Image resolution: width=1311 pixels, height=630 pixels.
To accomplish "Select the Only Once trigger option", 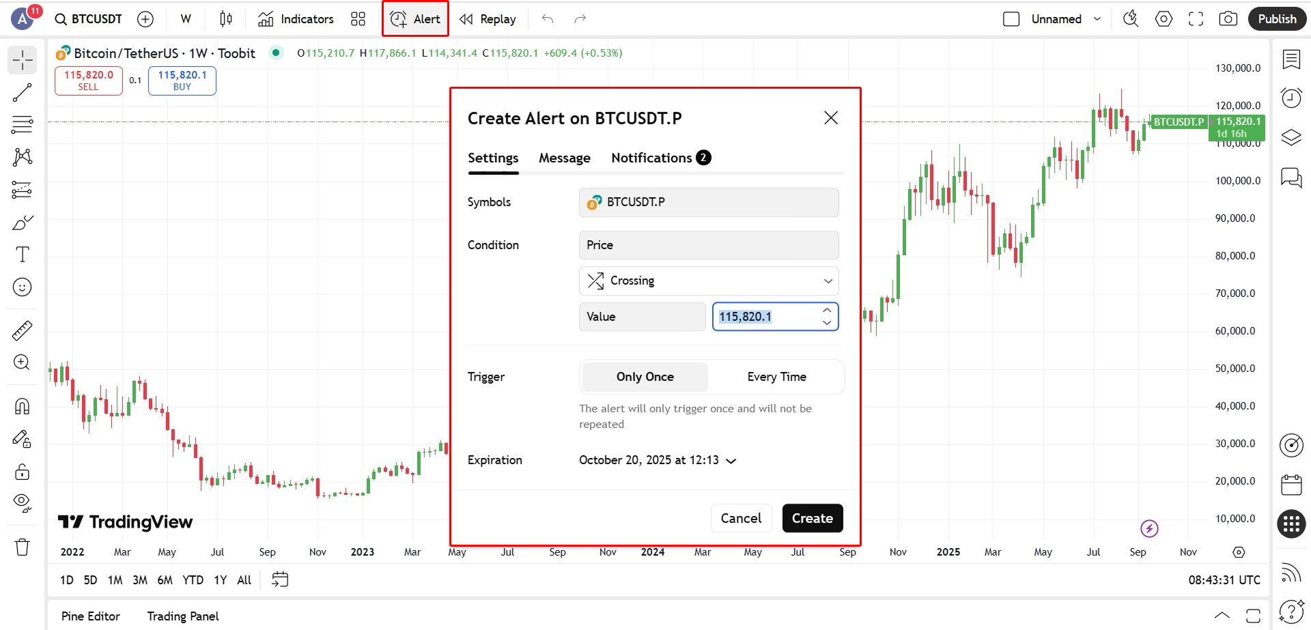I will [x=645, y=377].
